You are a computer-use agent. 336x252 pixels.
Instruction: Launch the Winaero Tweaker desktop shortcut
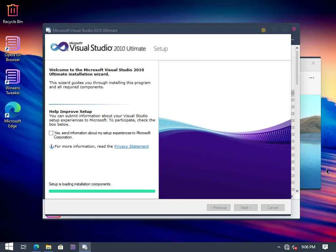tap(13, 82)
